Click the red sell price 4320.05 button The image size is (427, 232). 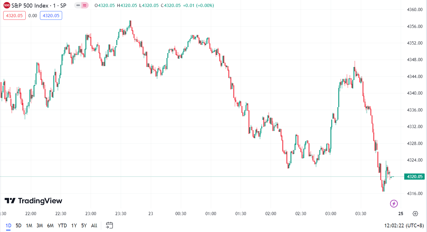point(14,15)
